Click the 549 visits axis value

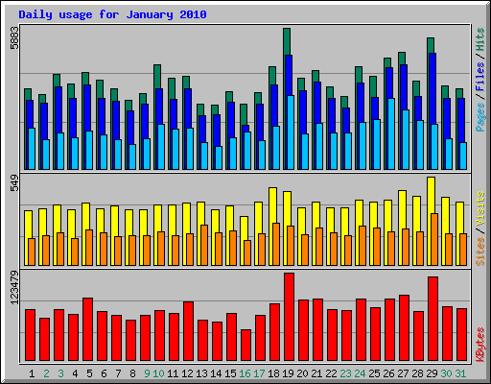point(15,183)
